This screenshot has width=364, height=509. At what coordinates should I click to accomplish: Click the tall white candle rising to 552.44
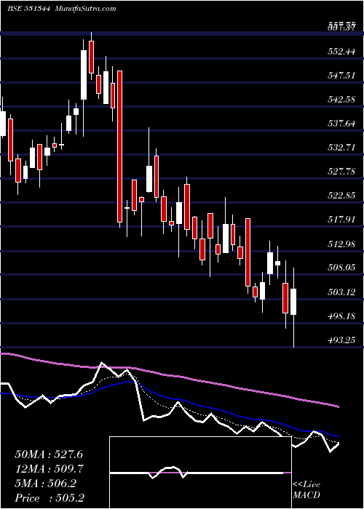coord(84,75)
